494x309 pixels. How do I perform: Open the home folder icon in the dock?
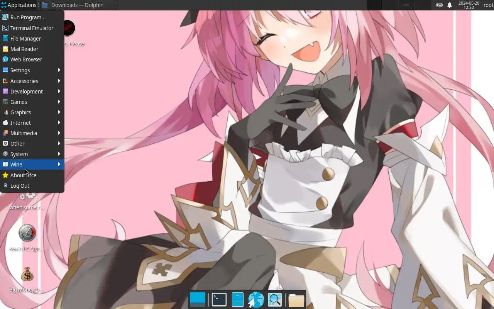point(296,300)
